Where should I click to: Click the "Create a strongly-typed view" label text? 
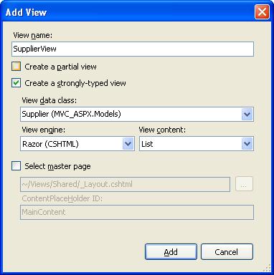(x=75, y=83)
